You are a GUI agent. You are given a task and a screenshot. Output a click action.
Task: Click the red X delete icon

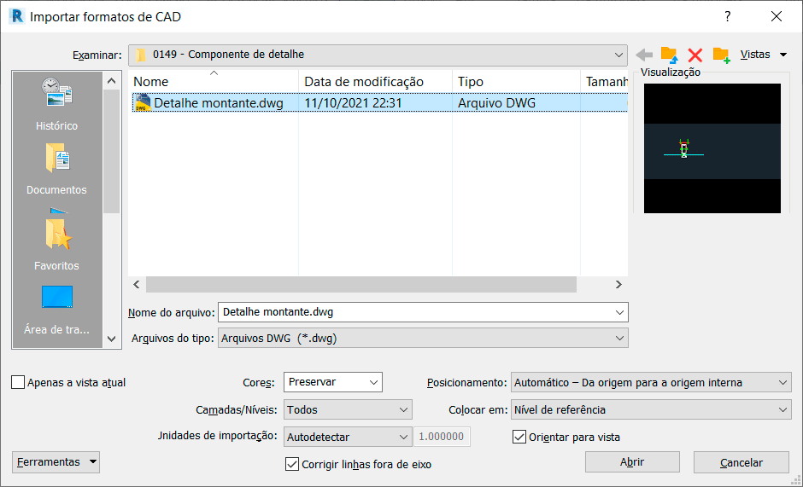coord(695,55)
